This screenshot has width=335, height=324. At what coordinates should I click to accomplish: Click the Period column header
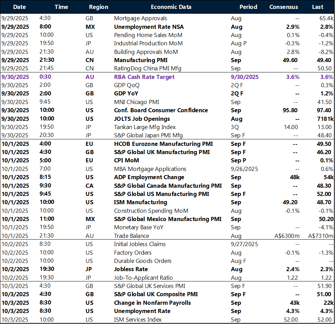(x=248, y=7)
